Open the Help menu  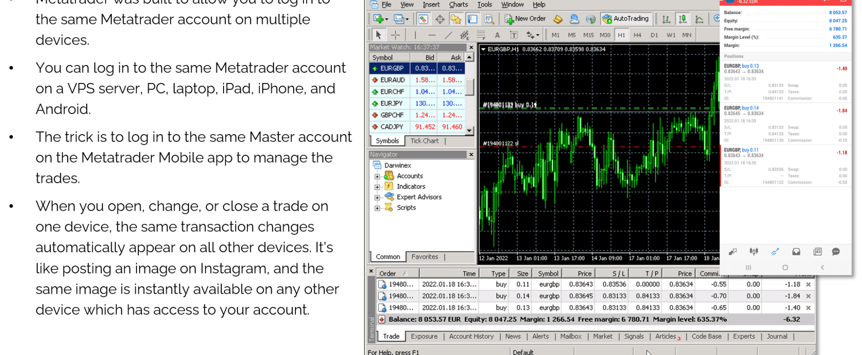(539, 5)
